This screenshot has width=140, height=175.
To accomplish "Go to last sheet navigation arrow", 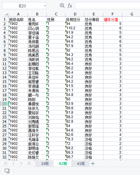I will pos(29,163).
